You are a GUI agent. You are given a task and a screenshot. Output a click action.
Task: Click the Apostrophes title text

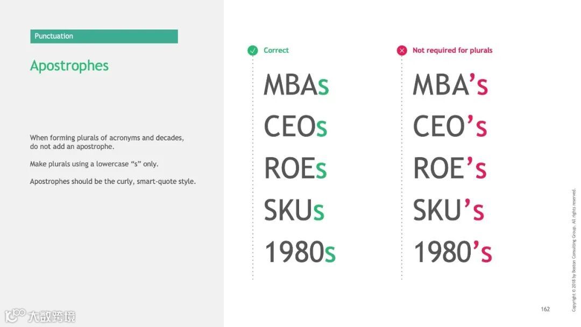click(69, 66)
